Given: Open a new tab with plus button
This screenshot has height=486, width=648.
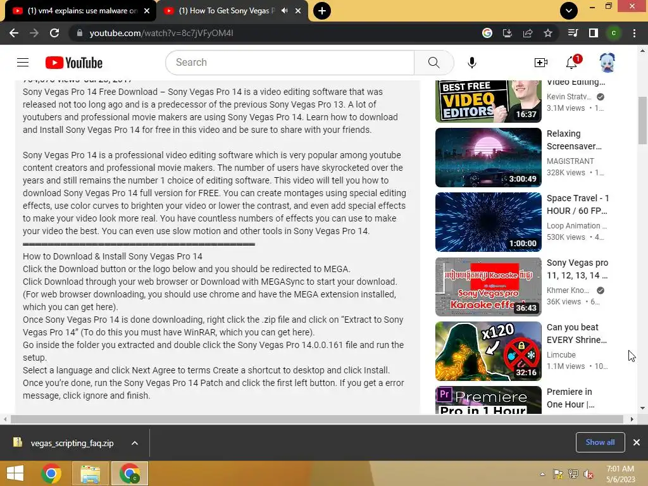Looking at the screenshot, I should 321,11.
